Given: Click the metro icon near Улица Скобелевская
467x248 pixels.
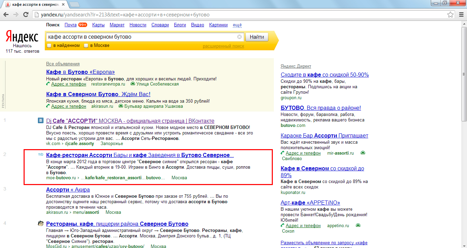Looking at the screenshot, I should 133,84.
